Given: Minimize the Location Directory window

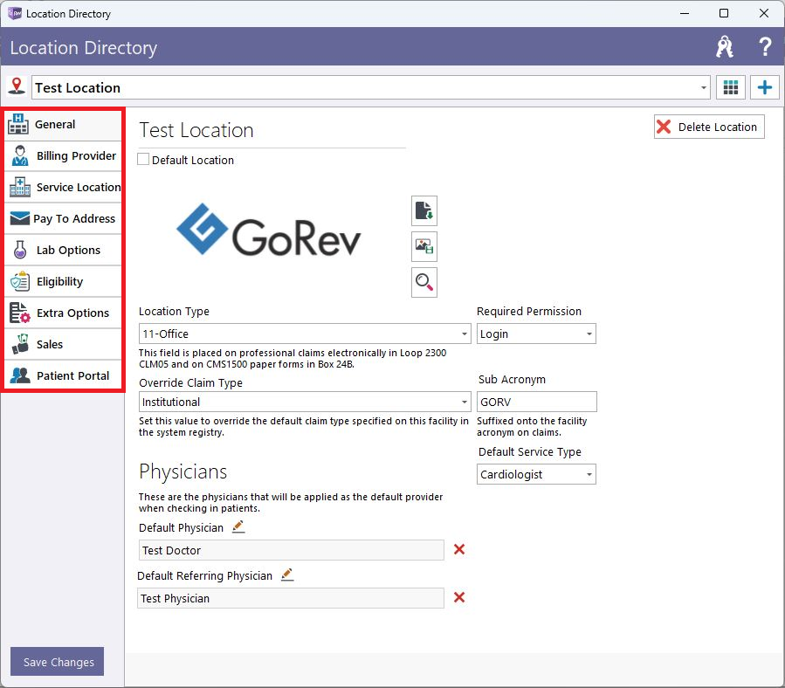Looking at the screenshot, I should tap(685, 13).
